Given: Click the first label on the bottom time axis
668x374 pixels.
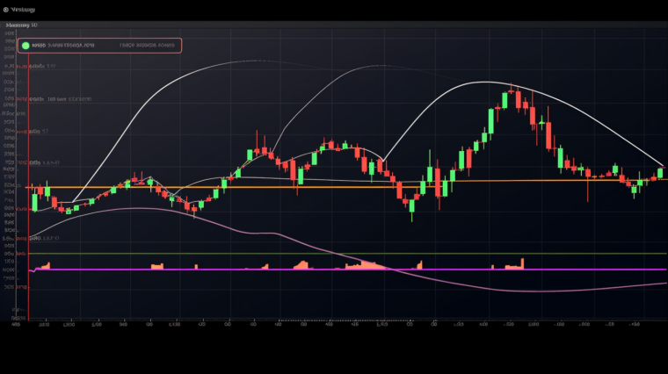Looking at the screenshot, I should [x=15, y=323].
